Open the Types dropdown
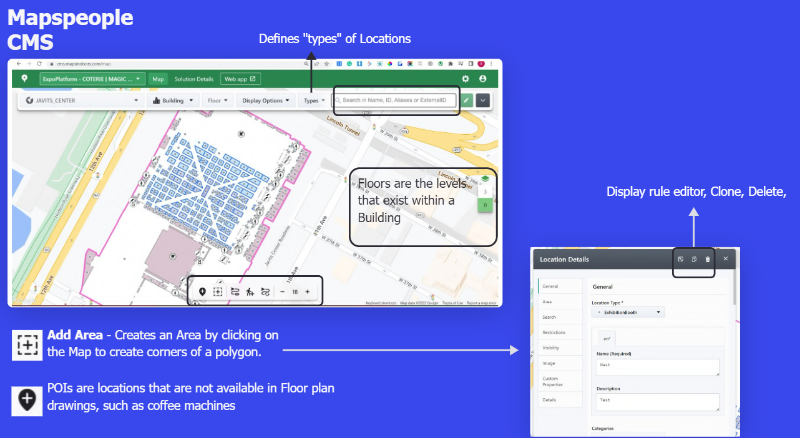This screenshot has width=800, height=438. [315, 100]
